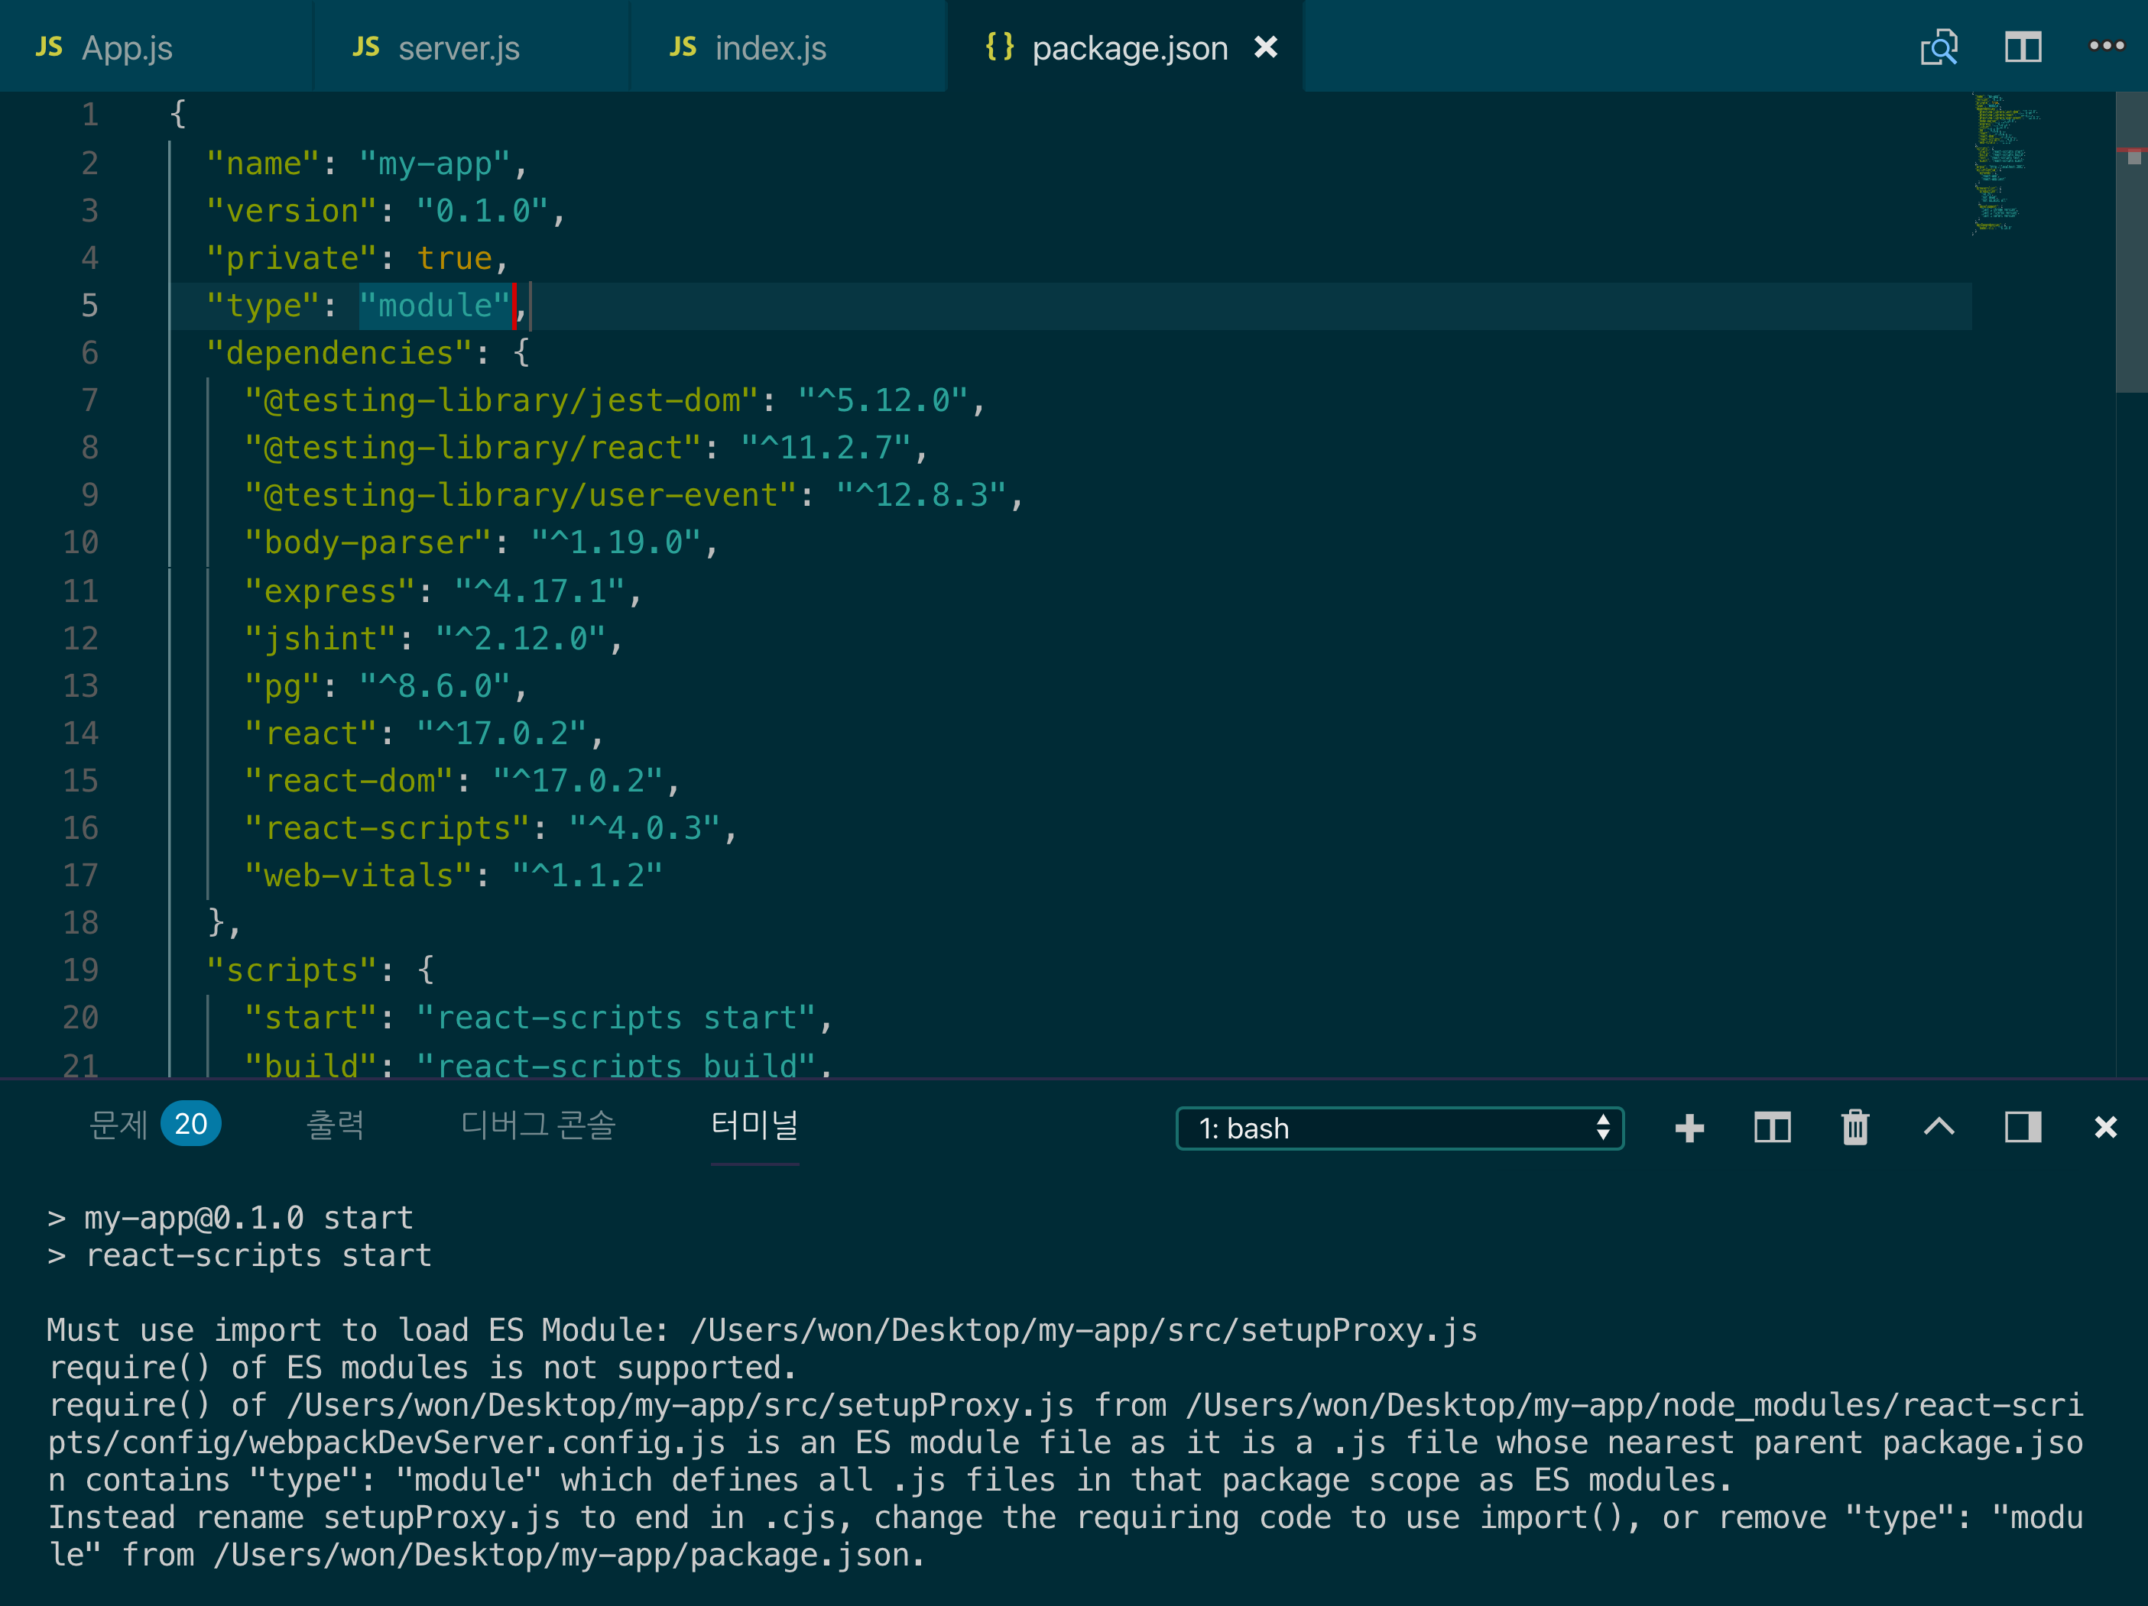Screen dimensions: 2148x1606
Task: Click the code minimap preview
Action: pos(2007,163)
